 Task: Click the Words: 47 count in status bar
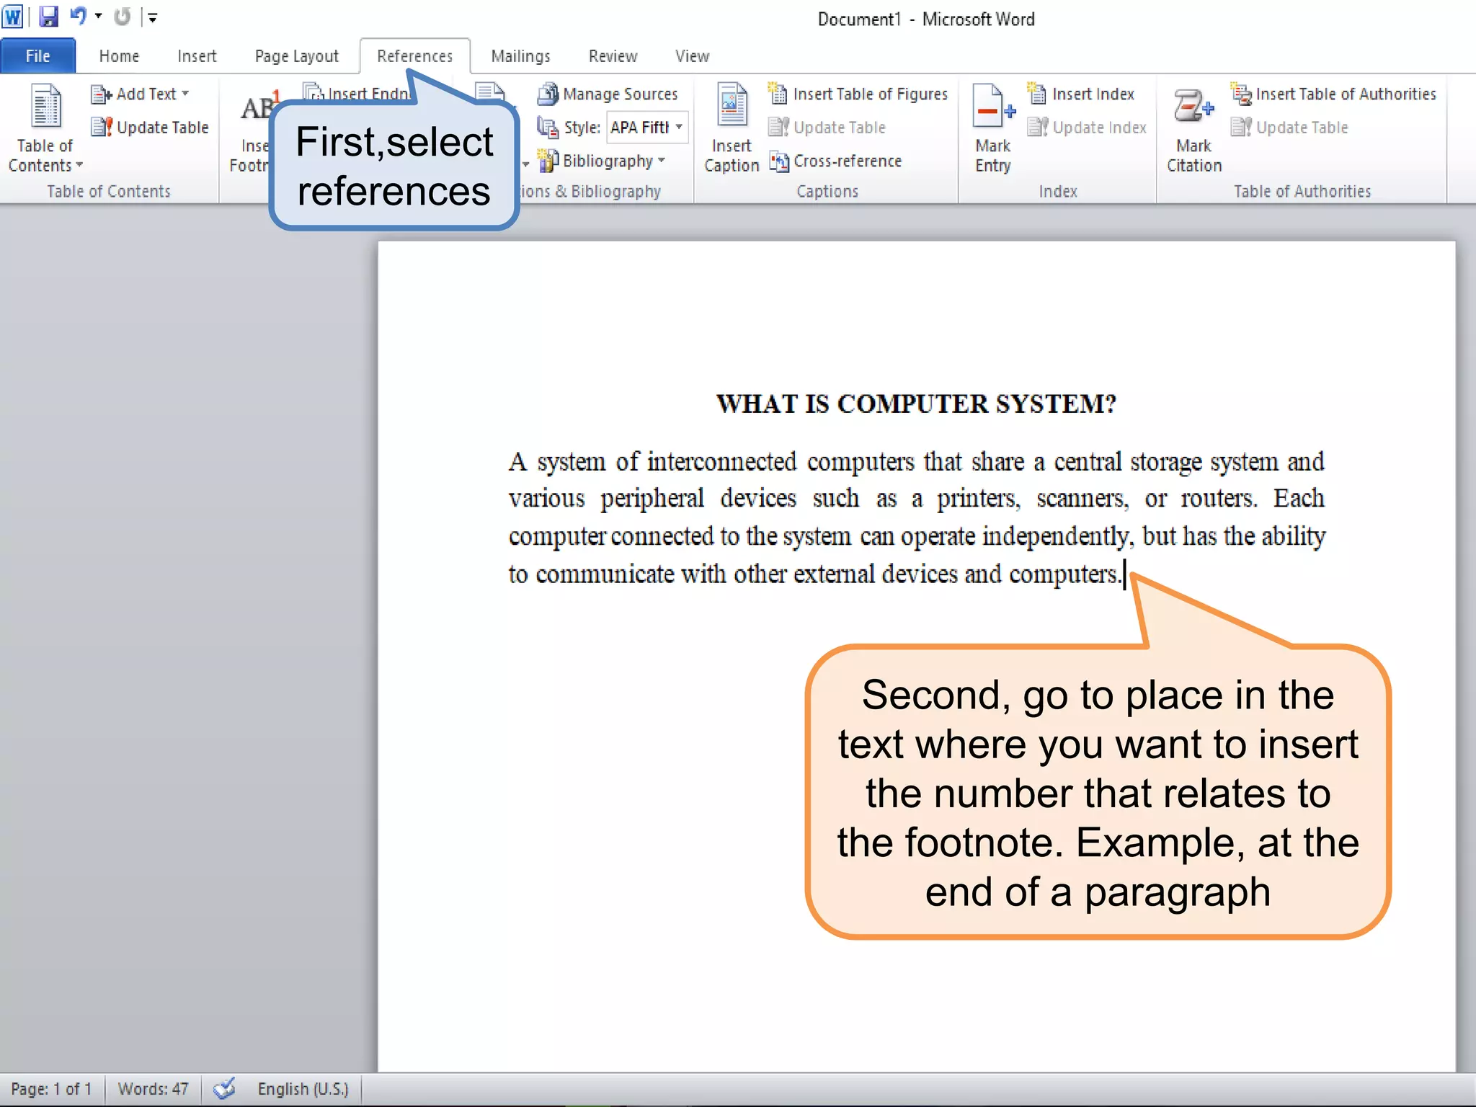coord(153,1088)
